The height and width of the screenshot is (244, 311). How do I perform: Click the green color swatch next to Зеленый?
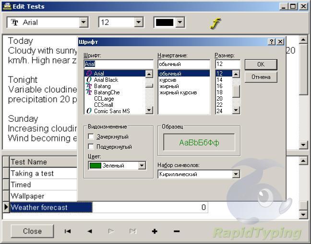coord(96,166)
